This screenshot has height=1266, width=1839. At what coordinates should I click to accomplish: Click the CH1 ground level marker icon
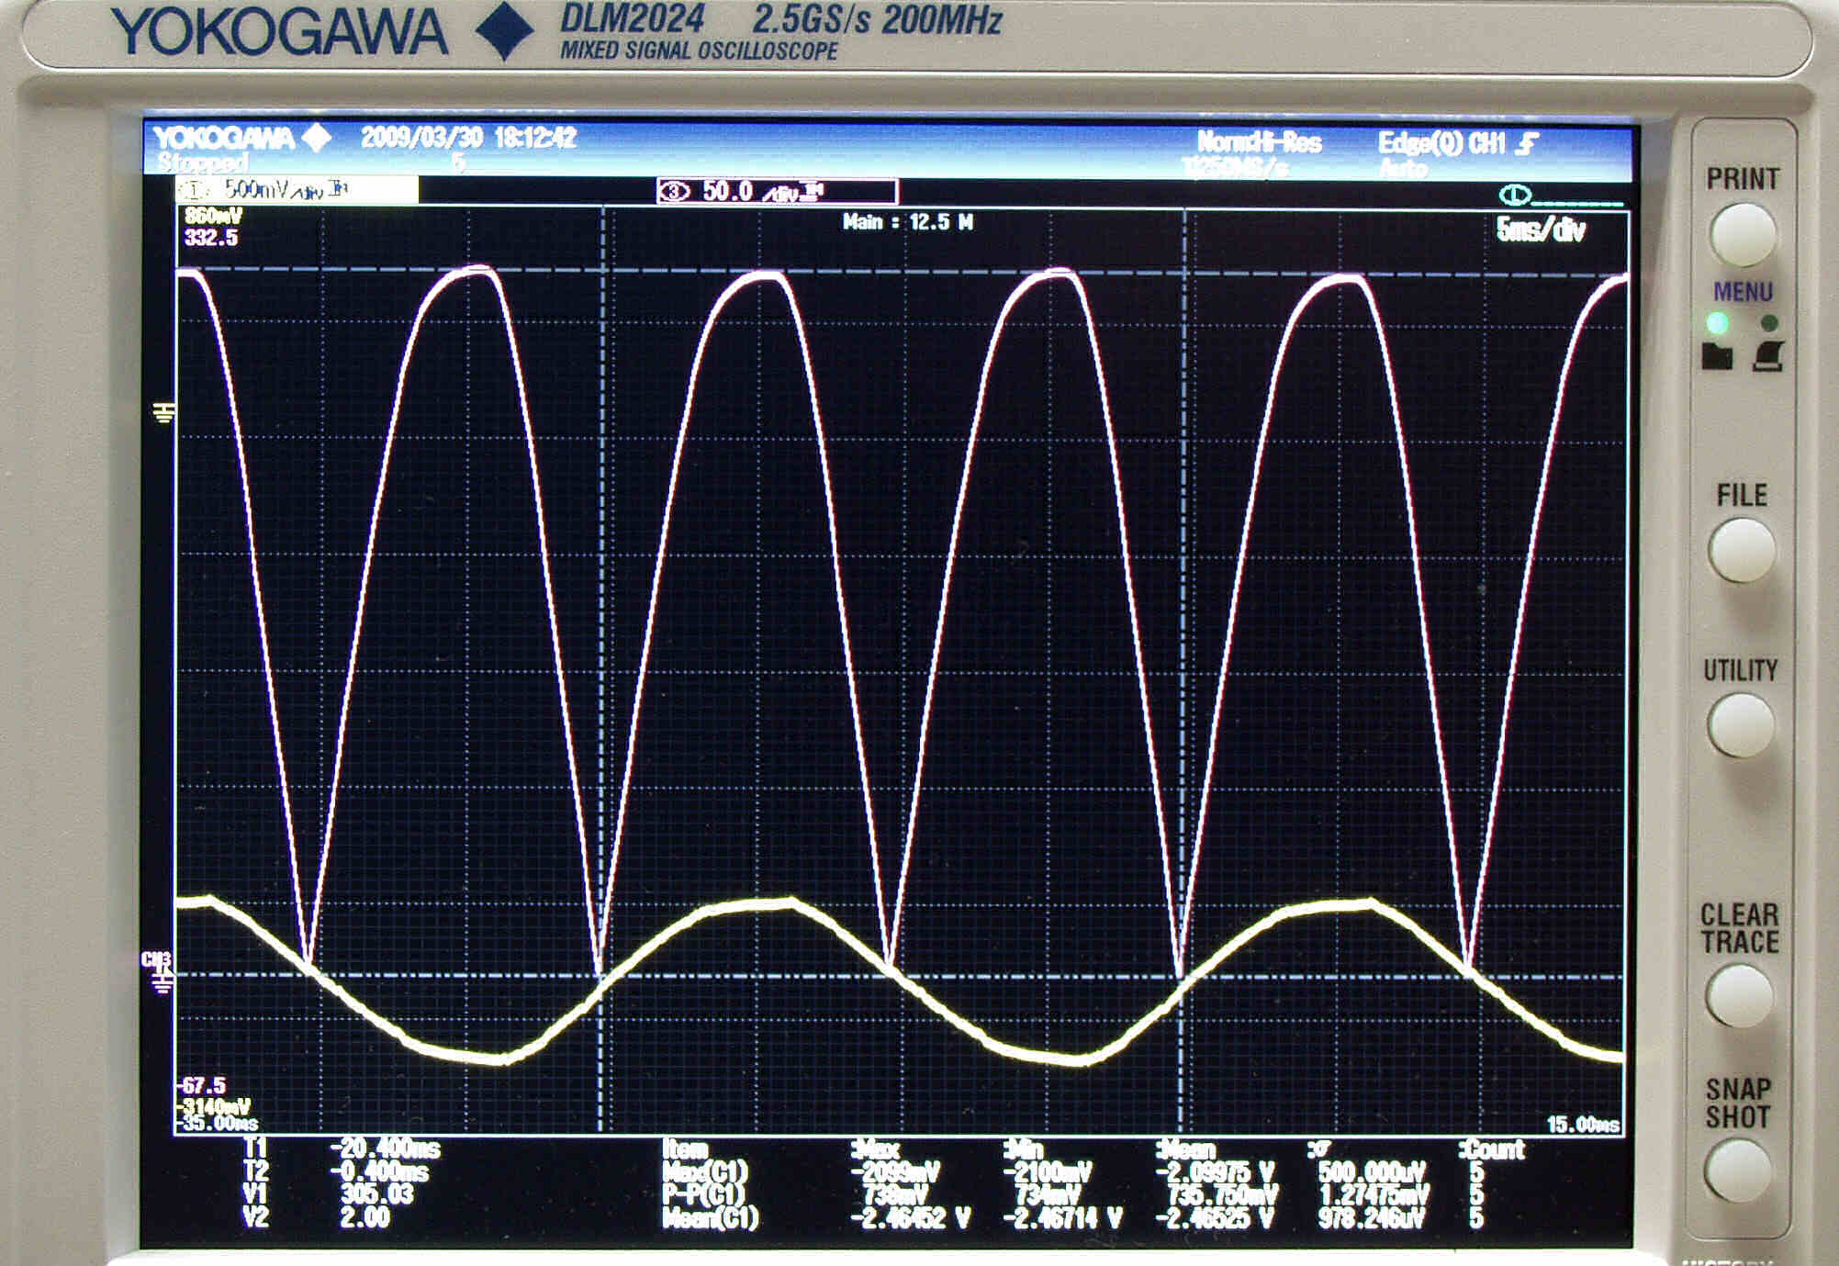[164, 413]
